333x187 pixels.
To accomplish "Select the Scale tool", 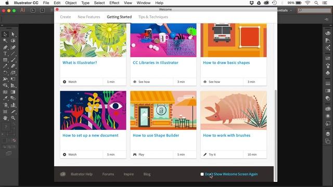I will [13, 73].
